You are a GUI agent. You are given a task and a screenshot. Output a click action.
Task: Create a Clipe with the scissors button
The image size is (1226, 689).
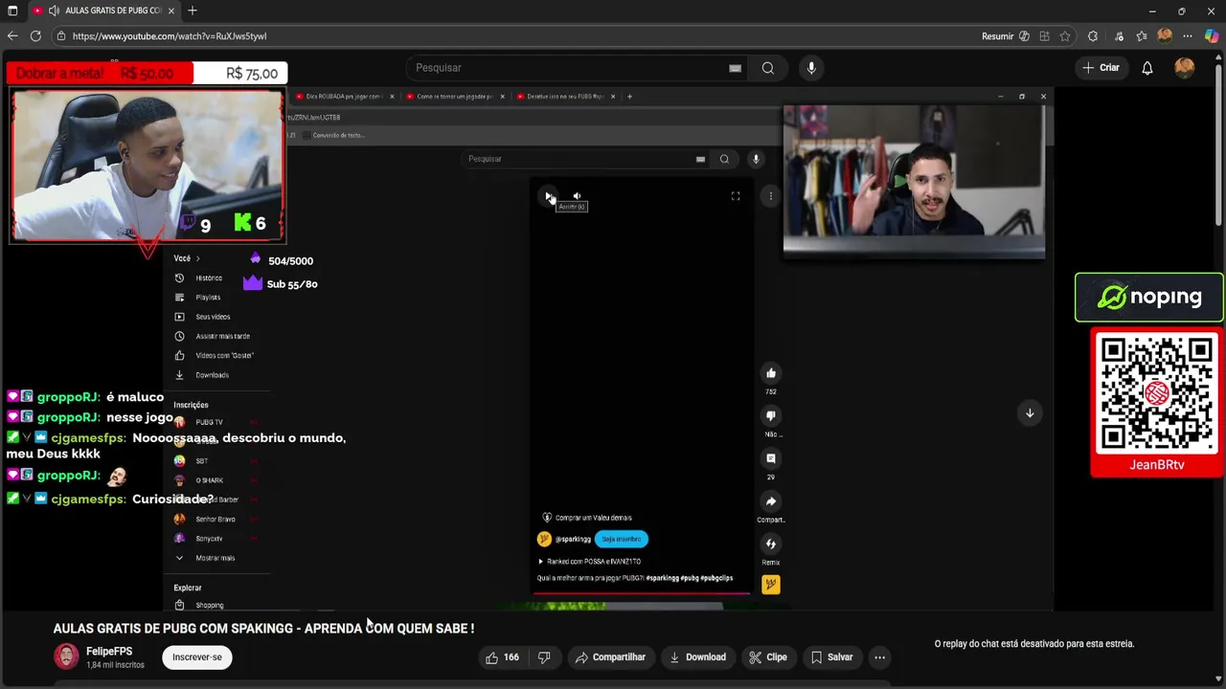point(768,657)
